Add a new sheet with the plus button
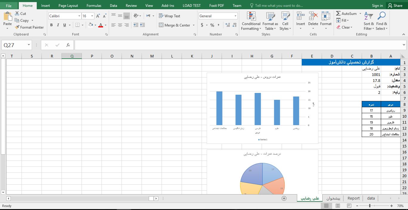This screenshot has width=408, height=210. click(284, 198)
